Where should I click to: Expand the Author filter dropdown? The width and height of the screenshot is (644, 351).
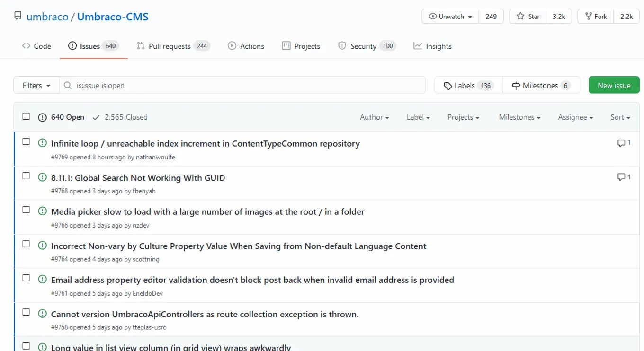(x=374, y=117)
